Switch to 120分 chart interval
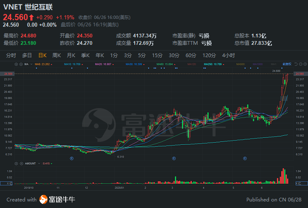The image size is (308, 208). click(209, 55)
